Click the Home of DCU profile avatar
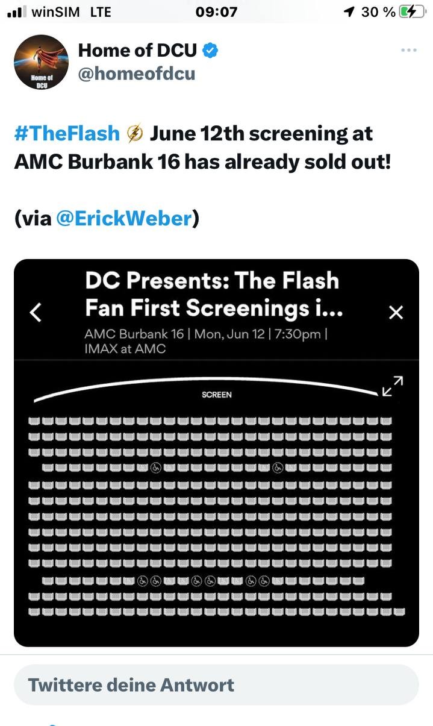The width and height of the screenshot is (433, 726). click(x=41, y=61)
